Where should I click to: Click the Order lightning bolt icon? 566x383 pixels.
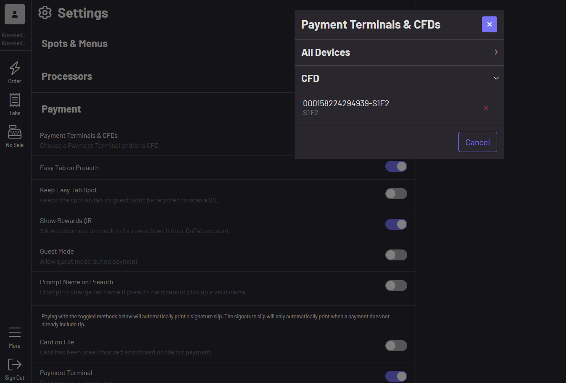(x=15, y=68)
